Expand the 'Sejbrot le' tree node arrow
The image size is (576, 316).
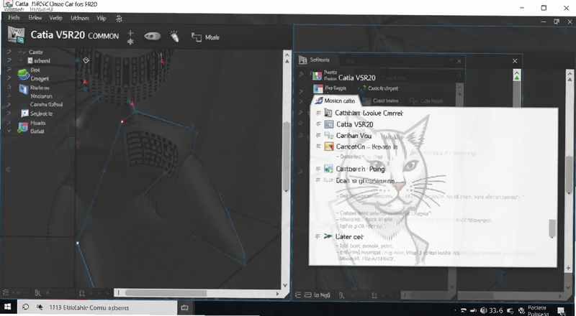(x=9, y=113)
